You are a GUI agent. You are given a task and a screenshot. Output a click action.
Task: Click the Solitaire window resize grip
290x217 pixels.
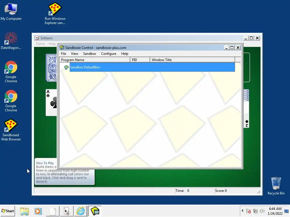(x=259, y=192)
